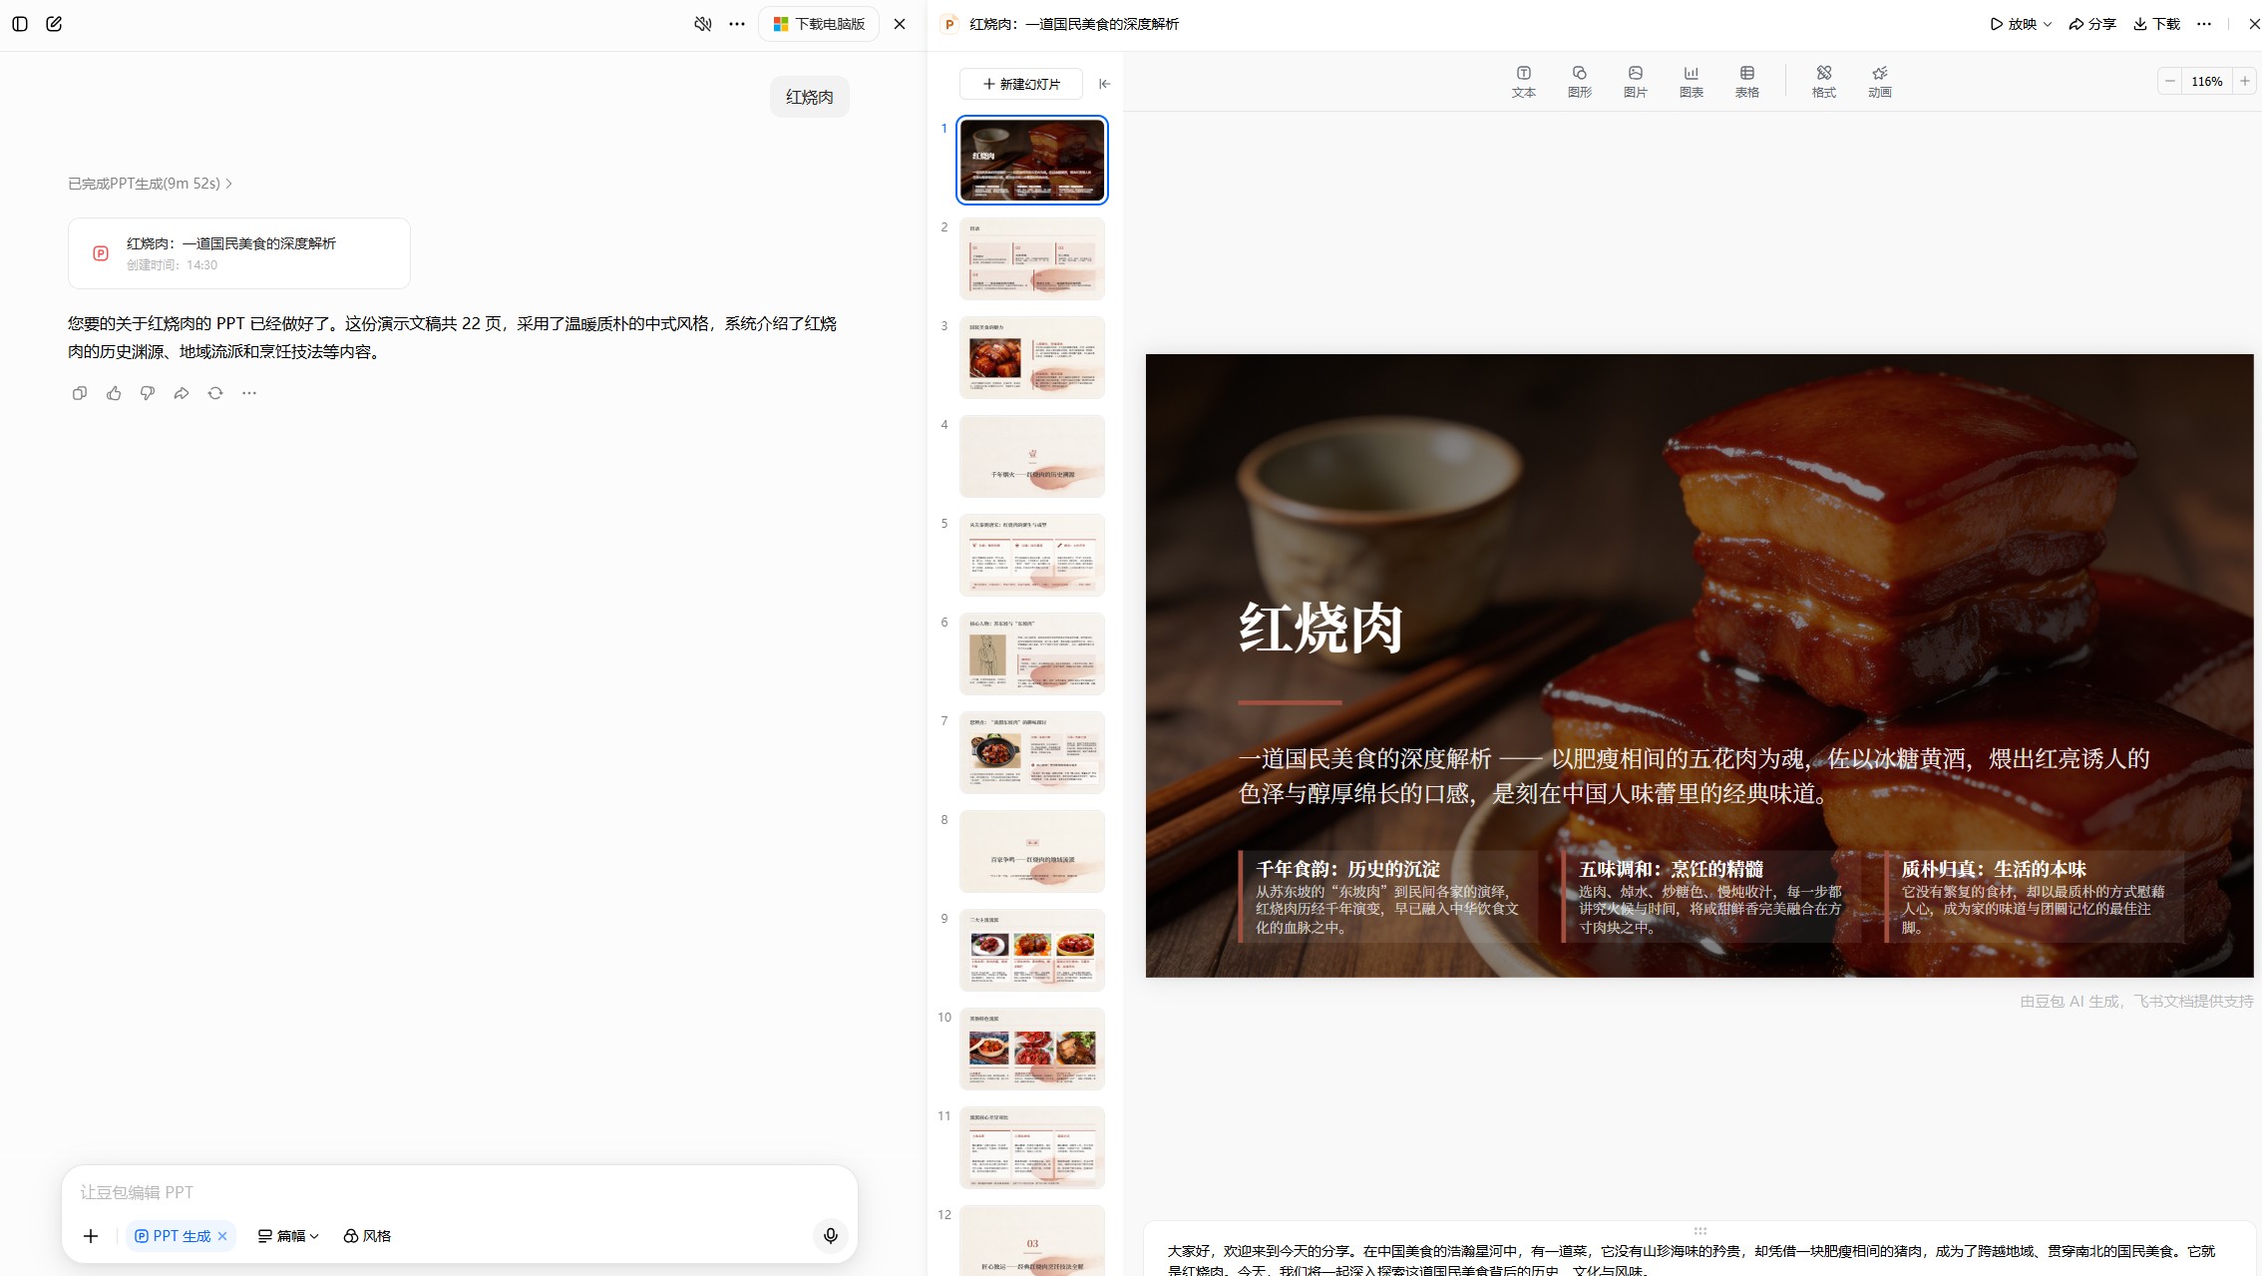Insert 图形 shape tool
This screenshot has height=1276, width=2262.
1580,82
